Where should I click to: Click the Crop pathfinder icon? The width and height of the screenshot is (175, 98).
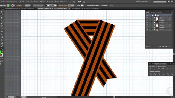click(164, 74)
